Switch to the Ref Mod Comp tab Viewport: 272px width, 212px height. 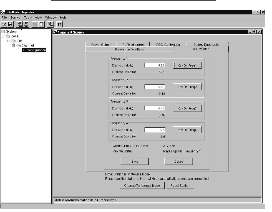tap(133, 44)
